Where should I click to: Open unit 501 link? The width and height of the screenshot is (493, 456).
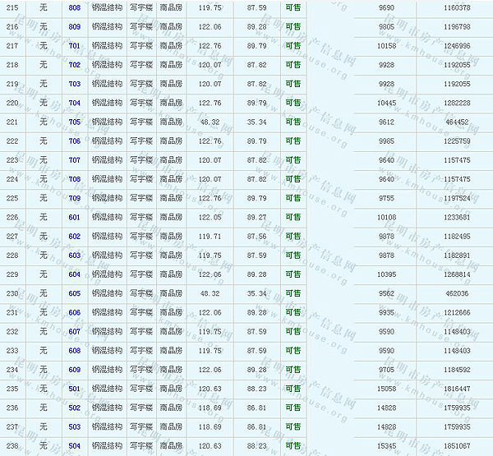click(75, 389)
